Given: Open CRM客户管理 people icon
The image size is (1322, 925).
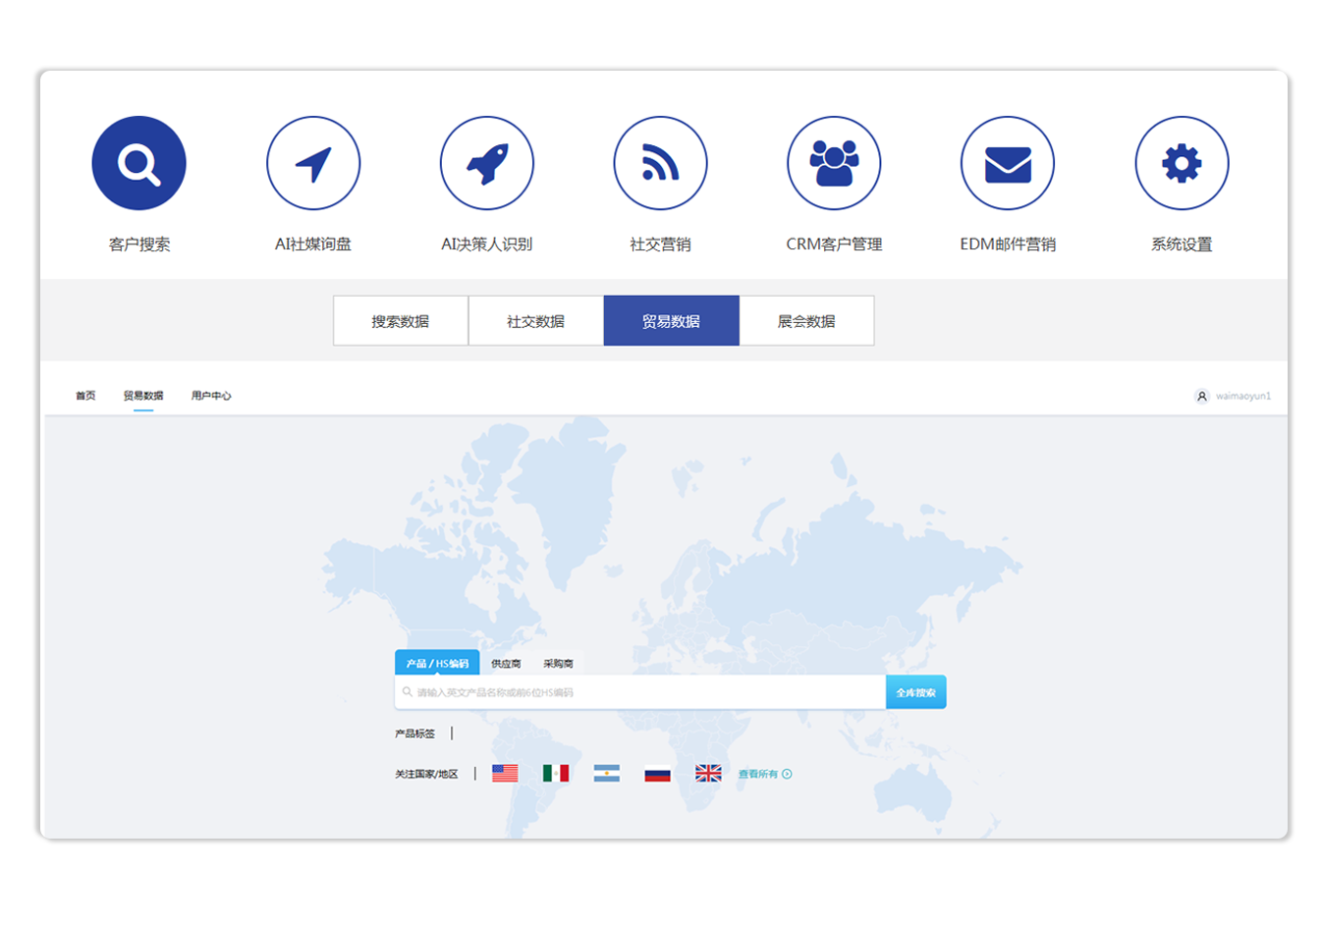Looking at the screenshot, I should tap(834, 163).
